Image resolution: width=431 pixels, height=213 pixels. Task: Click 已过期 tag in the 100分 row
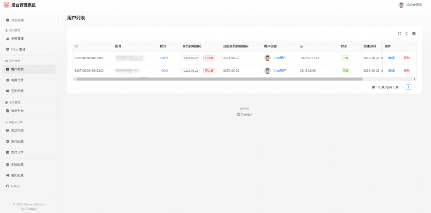(209, 71)
